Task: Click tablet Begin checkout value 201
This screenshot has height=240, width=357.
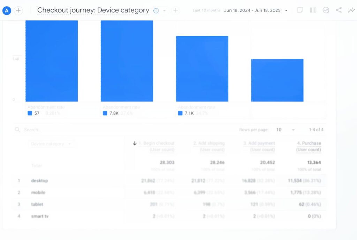Action: (x=154, y=205)
